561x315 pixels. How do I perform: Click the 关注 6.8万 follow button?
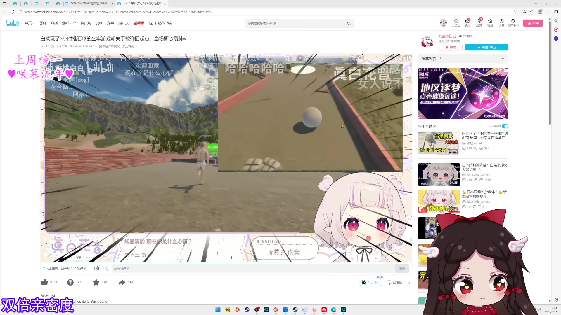point(487,47)
